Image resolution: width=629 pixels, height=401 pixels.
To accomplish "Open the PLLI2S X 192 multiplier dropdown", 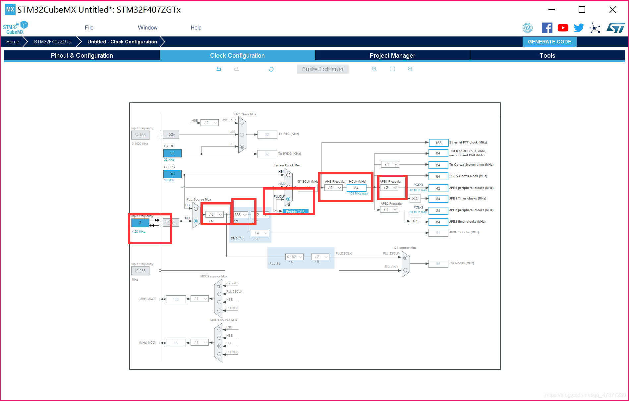I will 294,257.
